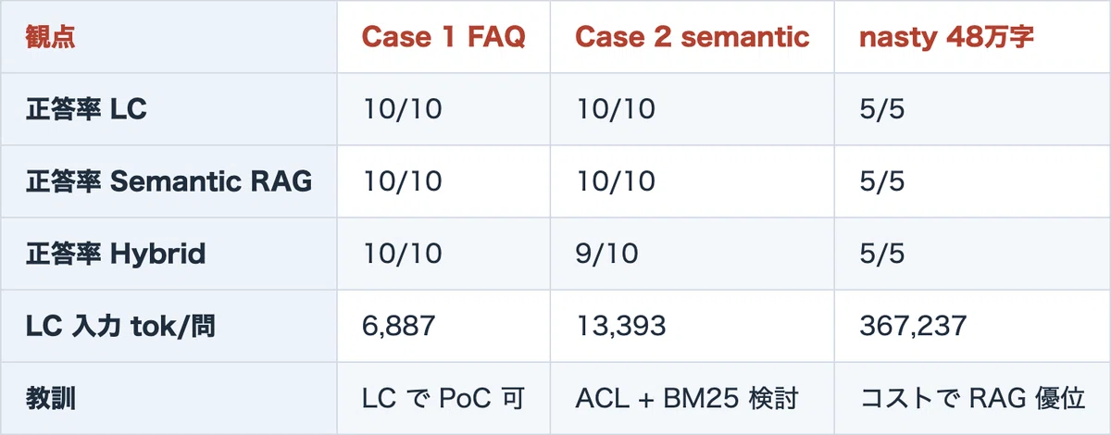Select the nasty 48万字 column header
The width and height of the screenshot is (1111, 435).
point(946,37)
